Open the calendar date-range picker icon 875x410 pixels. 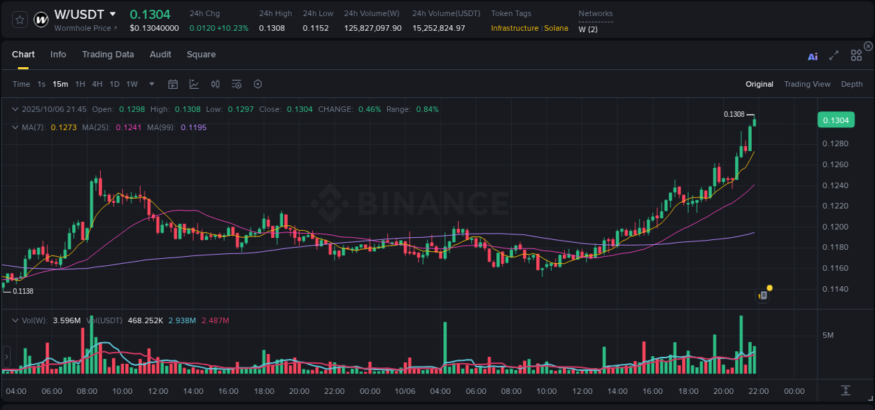[x=173, y=84]
